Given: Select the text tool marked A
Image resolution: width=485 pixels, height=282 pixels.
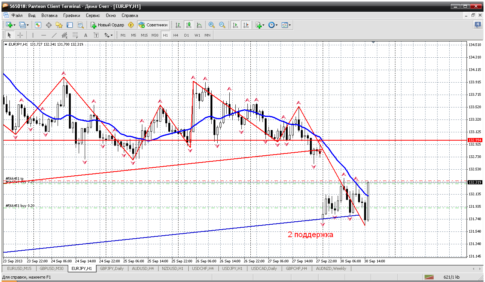Looking at the screenshot, I should coord(85,35).
